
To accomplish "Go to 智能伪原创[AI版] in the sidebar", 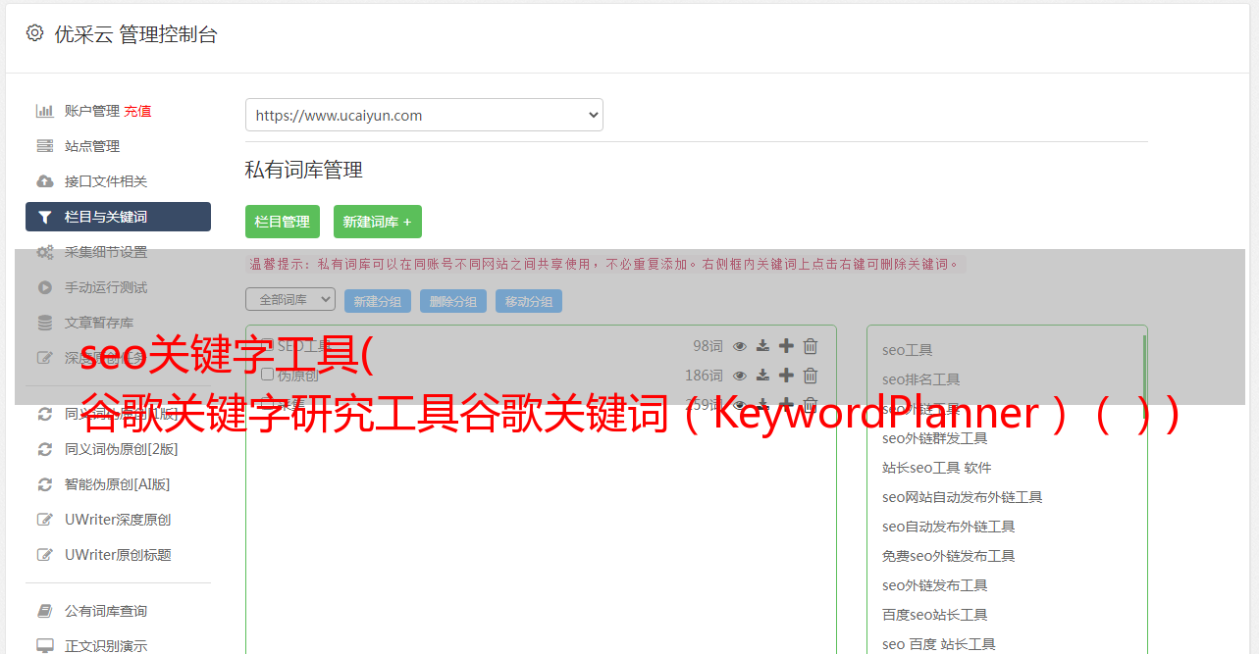I will 118,484.
